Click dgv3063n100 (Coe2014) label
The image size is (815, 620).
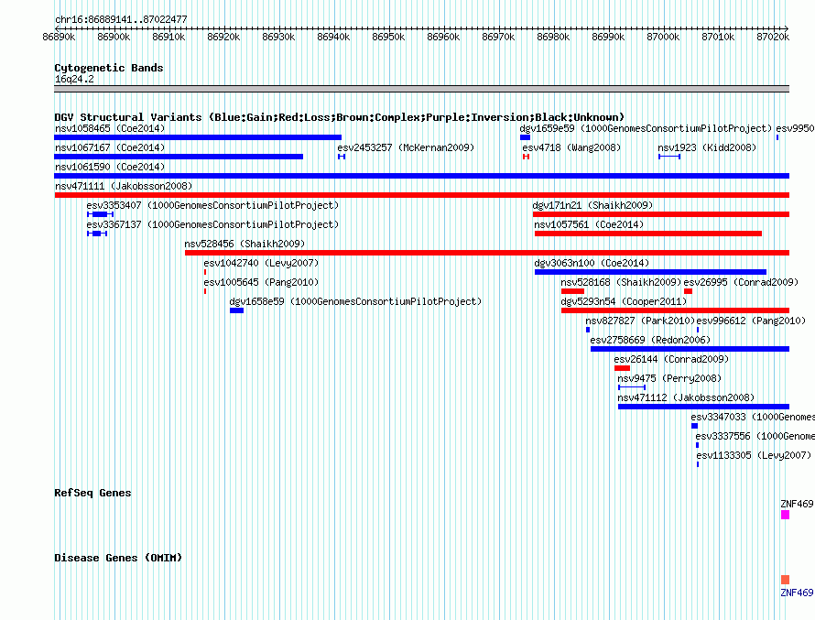pyautogui.click(x=592, y=263)
